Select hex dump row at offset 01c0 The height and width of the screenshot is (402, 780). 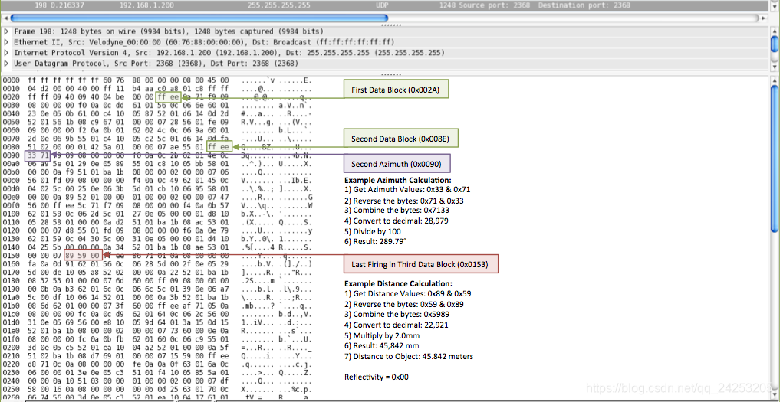coord(157,314)
